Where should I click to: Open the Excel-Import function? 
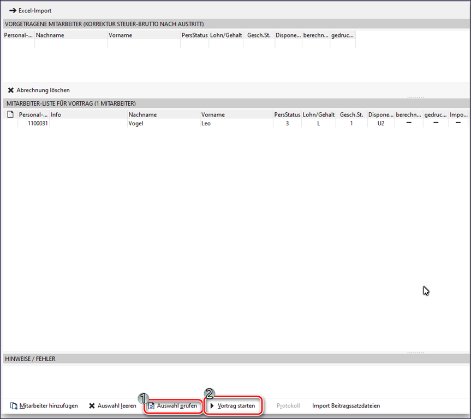[x=35, y=11]
